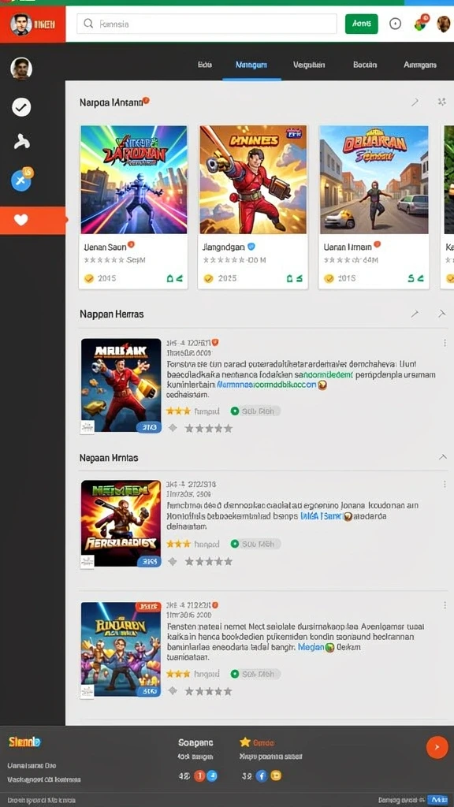The height and width of the screenshot is (807, 454).
Task: Click the yellow icon beside Facebook in footer
Action: coord(275,776)
